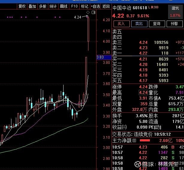Select the 标记 mark tool

(85, 6)
